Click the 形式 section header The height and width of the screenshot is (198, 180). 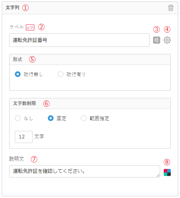(x=90, y=60)
